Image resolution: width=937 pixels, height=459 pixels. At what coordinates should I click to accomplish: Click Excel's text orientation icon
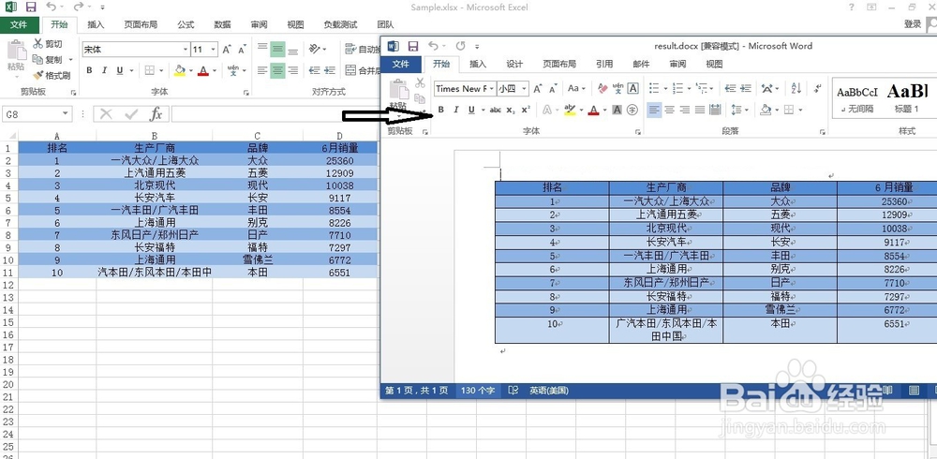(x=315, y=50)
